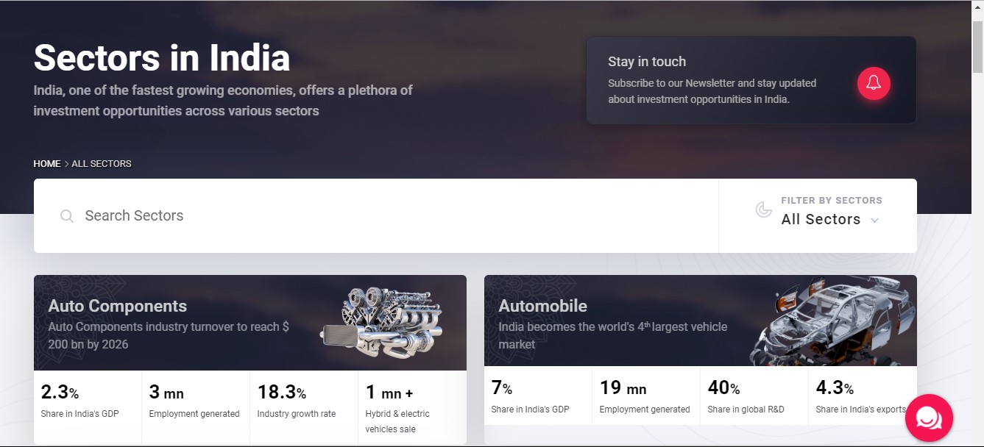Viewport: 984px width, 447px height.
Task: Click the car chassis image on Automobile
Action: click(832, 321)
